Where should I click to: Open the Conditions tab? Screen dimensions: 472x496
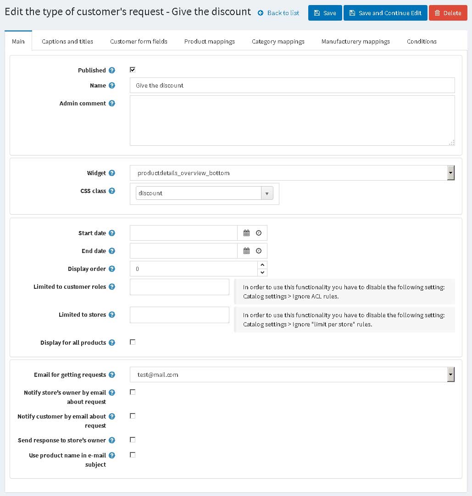[422, 41]
